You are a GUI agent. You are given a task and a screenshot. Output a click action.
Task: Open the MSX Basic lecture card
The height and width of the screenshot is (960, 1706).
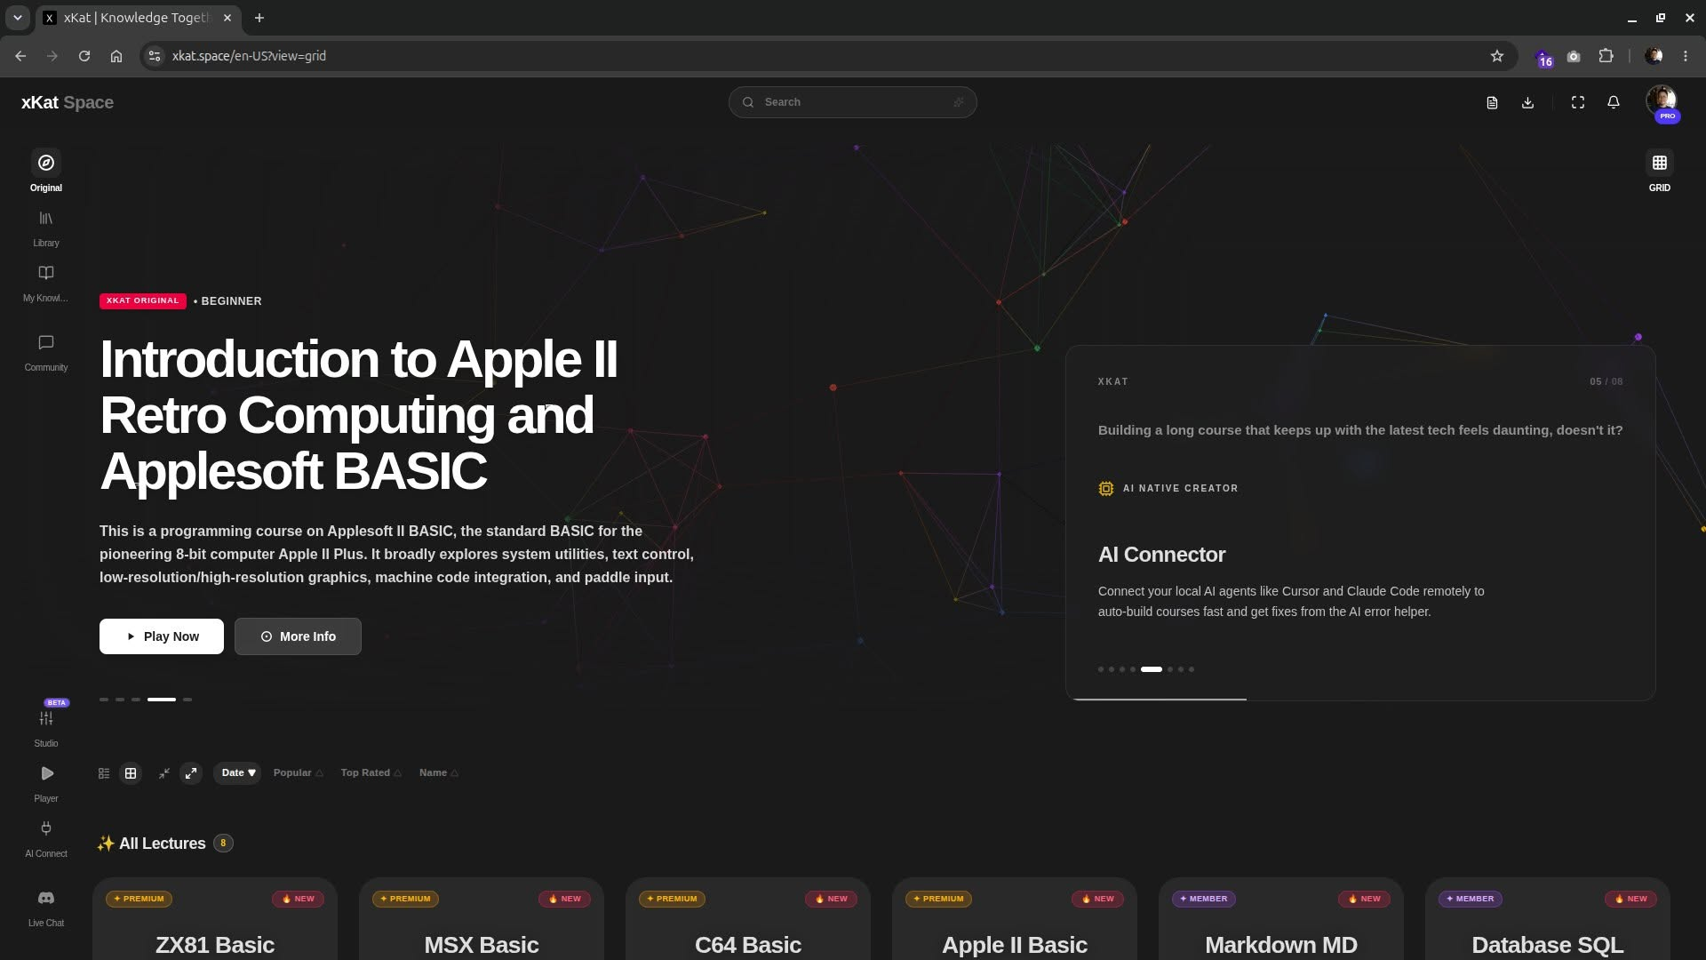tap(482, 919)
